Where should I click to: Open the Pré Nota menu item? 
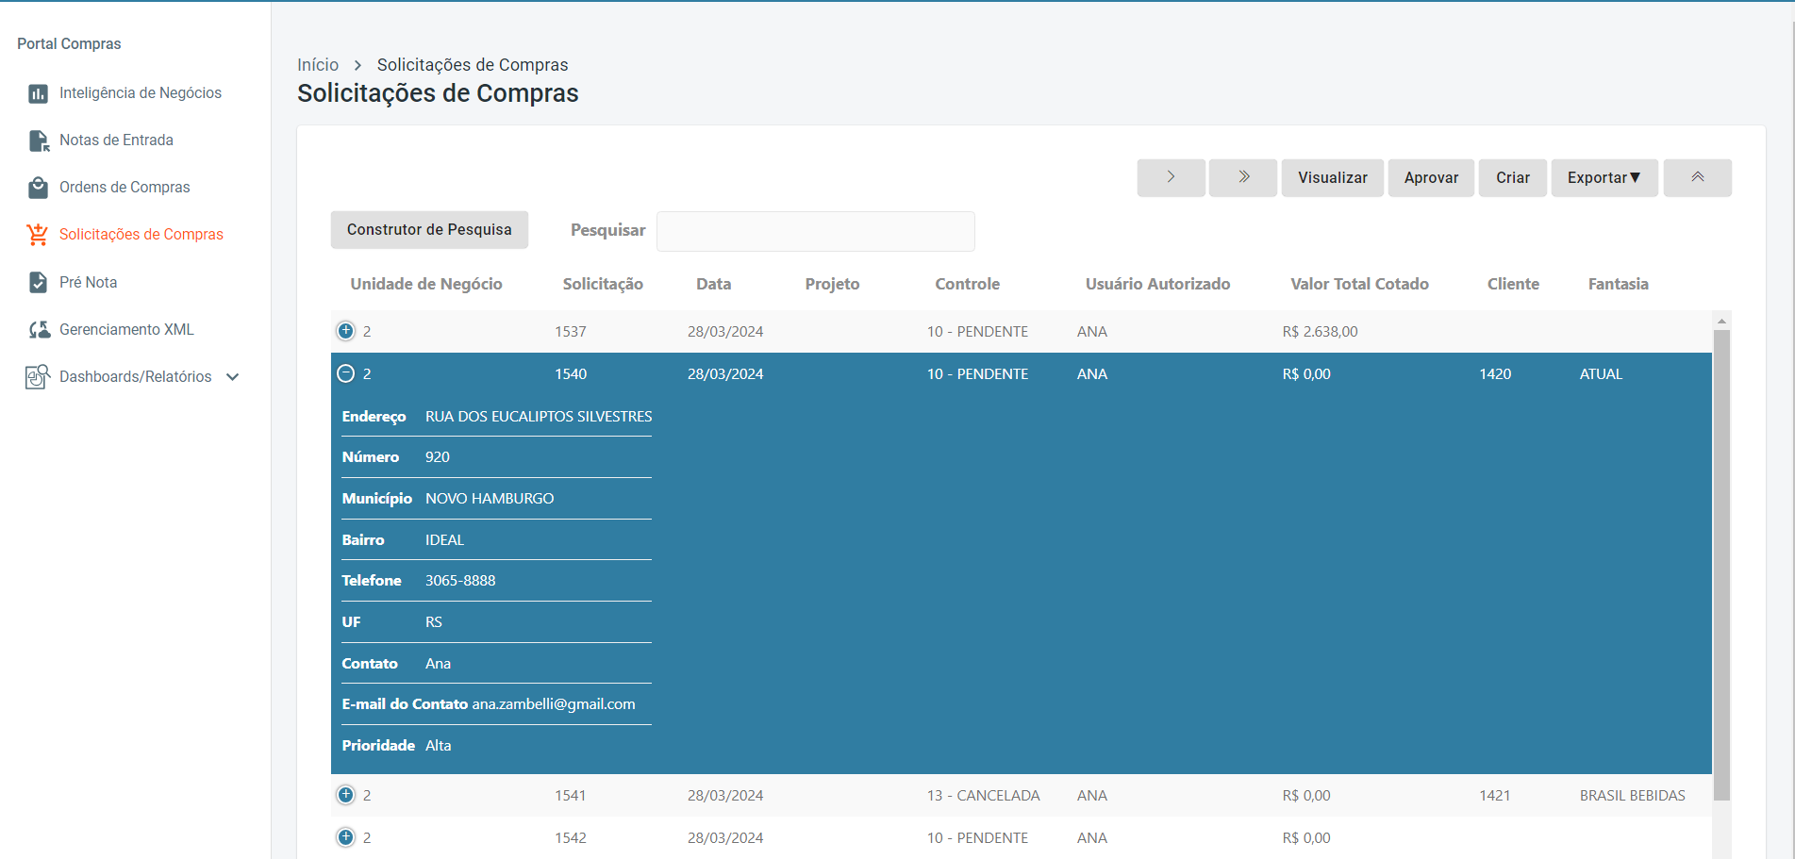pyautogui.click(x=89, y=282)
